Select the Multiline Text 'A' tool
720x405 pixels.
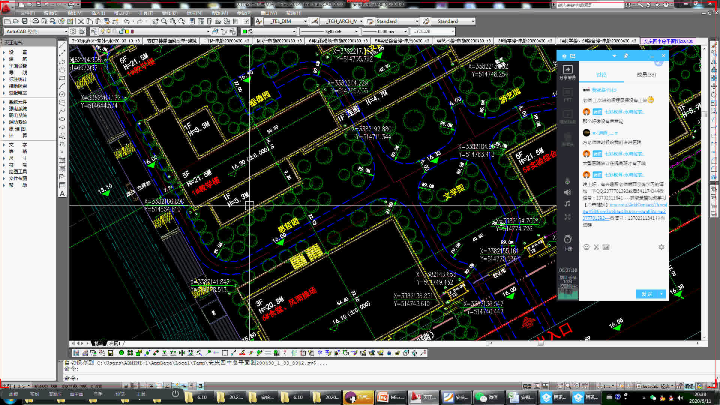click(62, 193)
